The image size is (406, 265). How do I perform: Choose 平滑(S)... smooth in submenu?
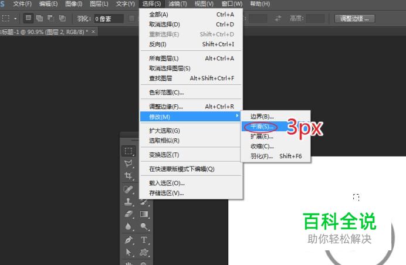pos(276,127)
